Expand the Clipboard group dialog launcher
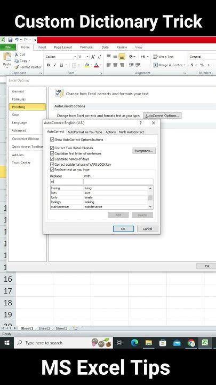This screenshot has width=216, height=385. 41,73
